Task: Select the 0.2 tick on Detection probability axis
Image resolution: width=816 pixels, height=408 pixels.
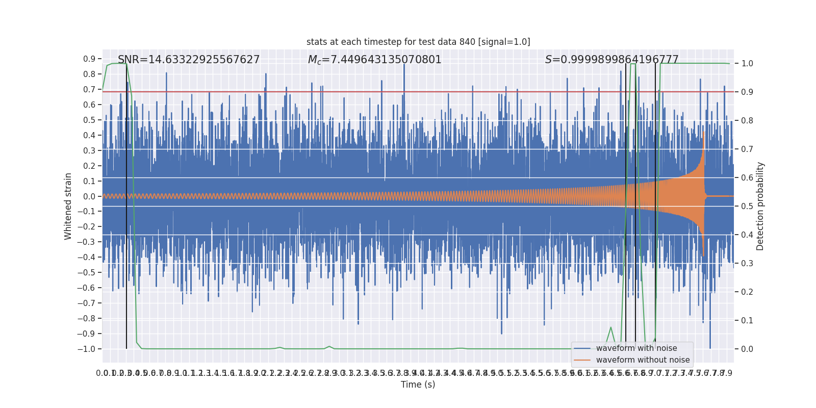Action: click(x=747, y=292)
